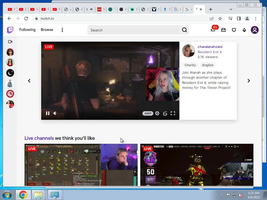
Task: Reload the twitch.tv page
Action: pyautogui.click(x=26, y=18)
